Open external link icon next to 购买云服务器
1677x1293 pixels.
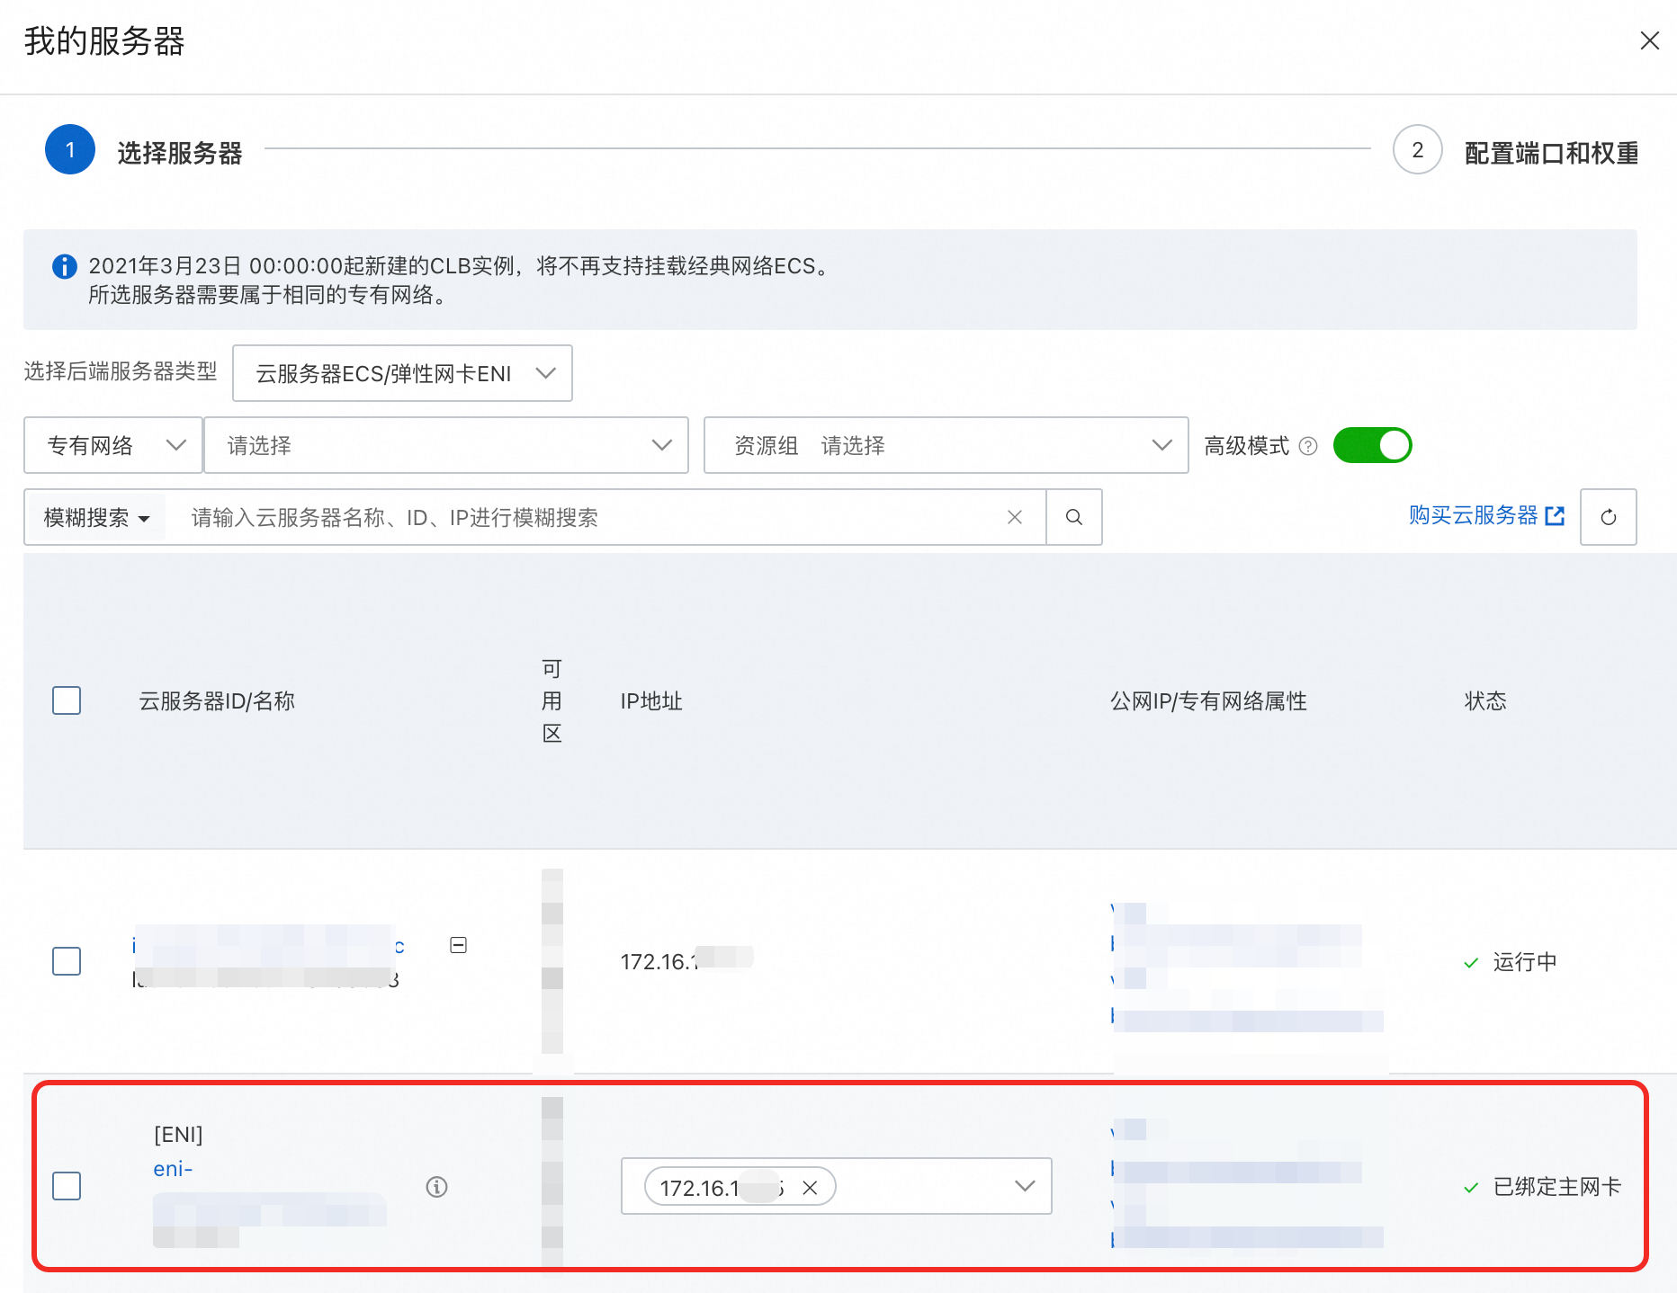1555,516
